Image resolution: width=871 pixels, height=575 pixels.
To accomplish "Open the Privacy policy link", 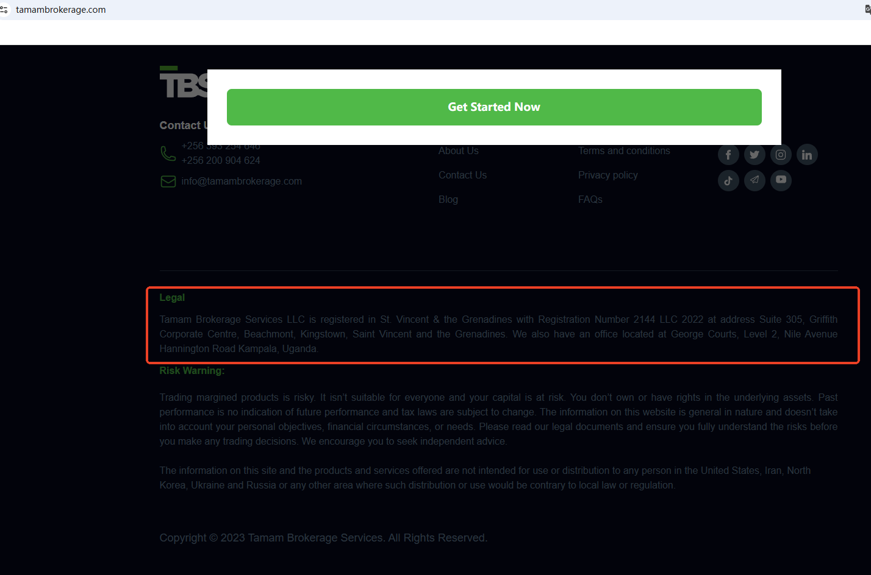I will (608, 175).
